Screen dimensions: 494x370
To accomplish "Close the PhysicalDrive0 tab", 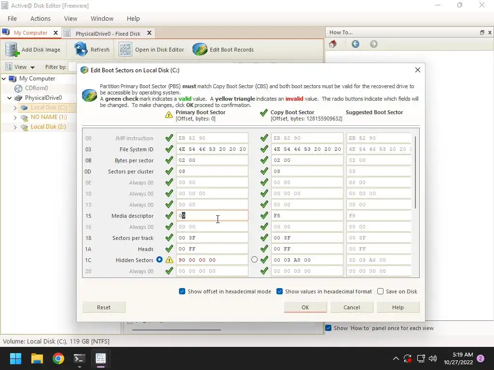I will tap(150, 33).
